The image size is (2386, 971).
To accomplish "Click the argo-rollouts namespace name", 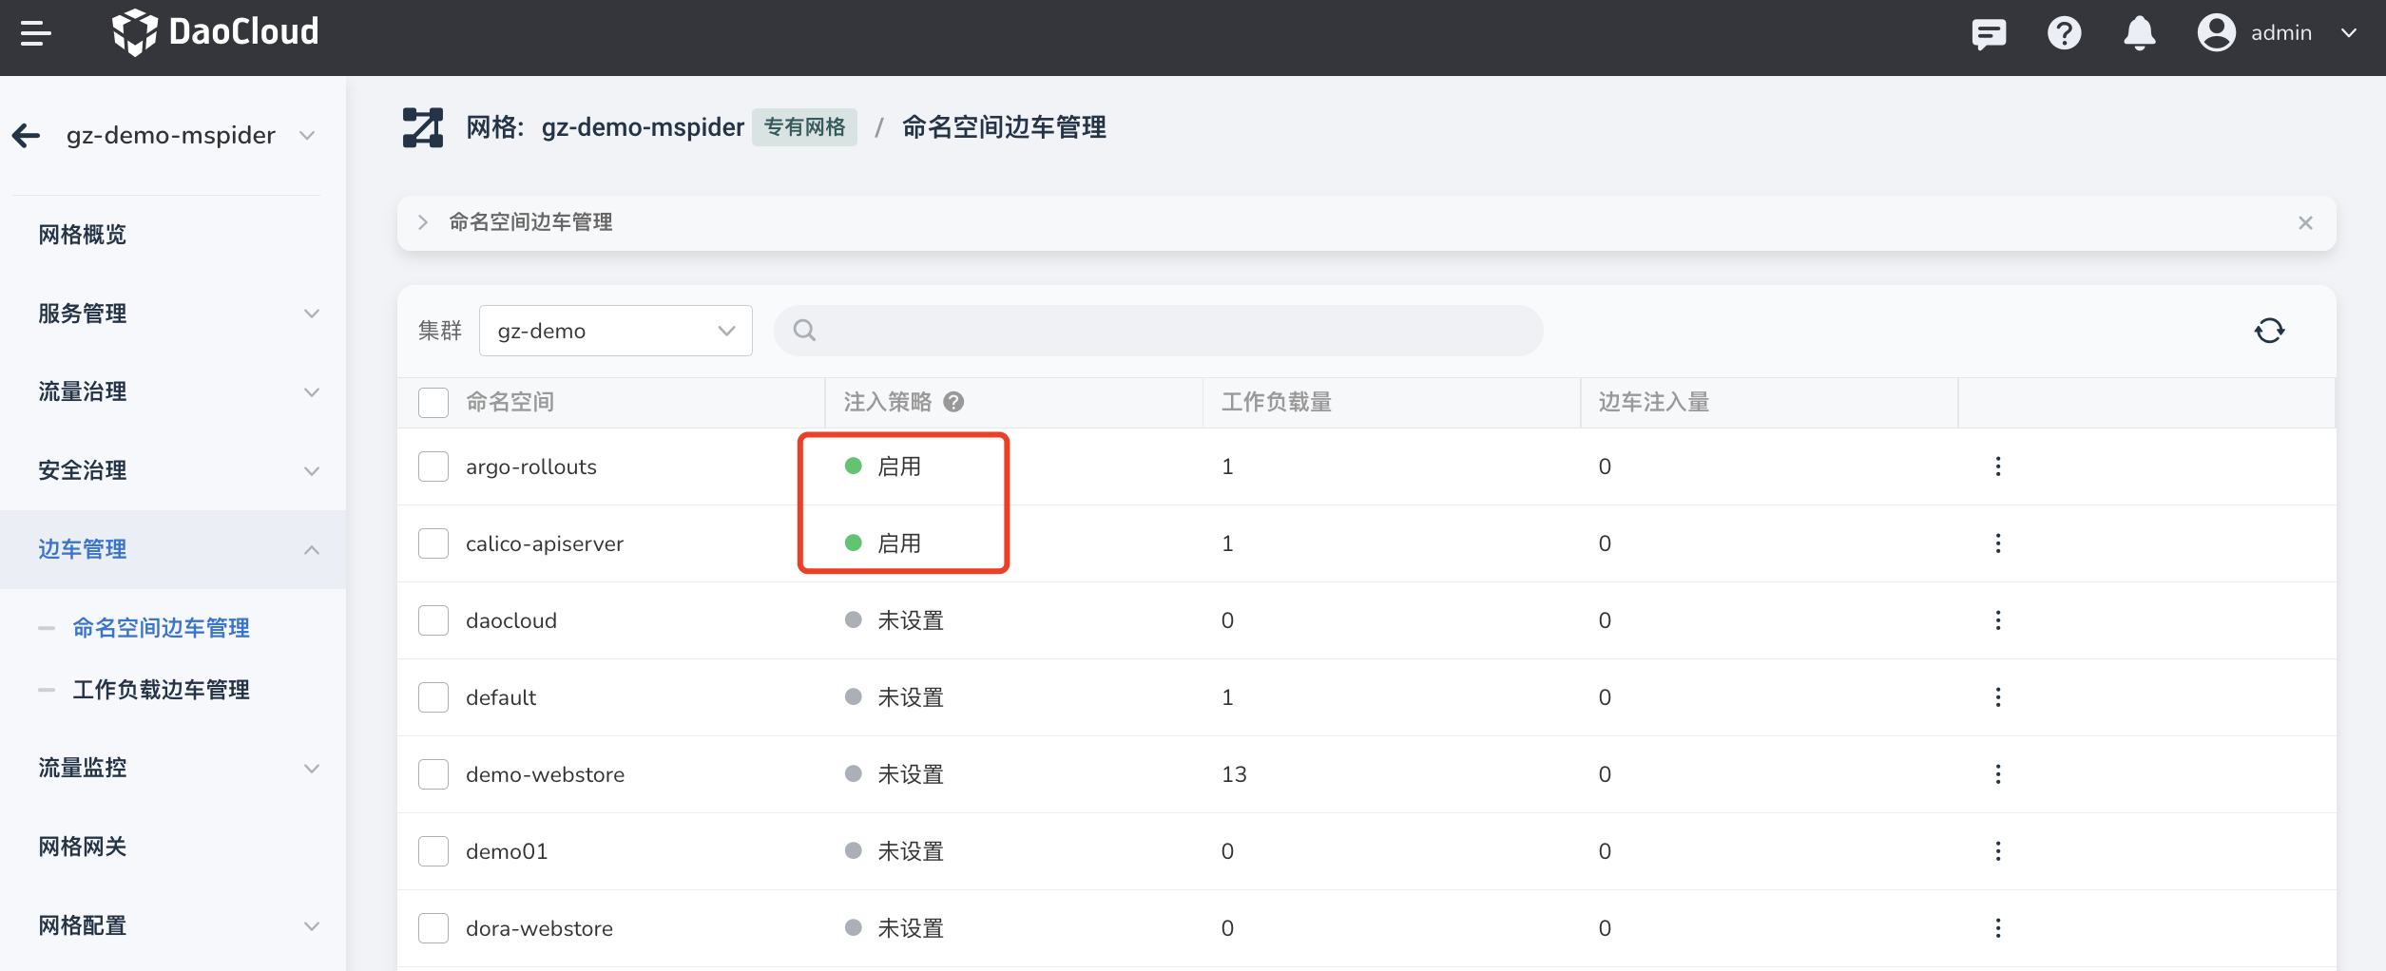I will click(531, 467).
